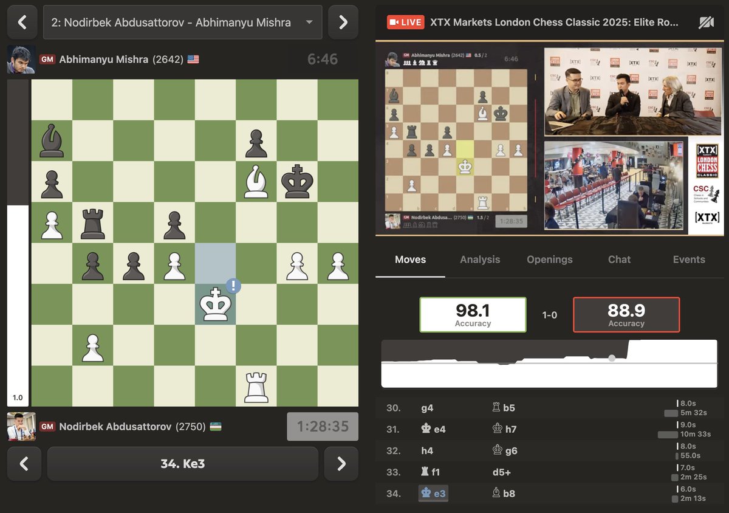The height and width of the screenshot is (513, 729).
Task: Click the forward chevron next to game selector
Action: 342,21
